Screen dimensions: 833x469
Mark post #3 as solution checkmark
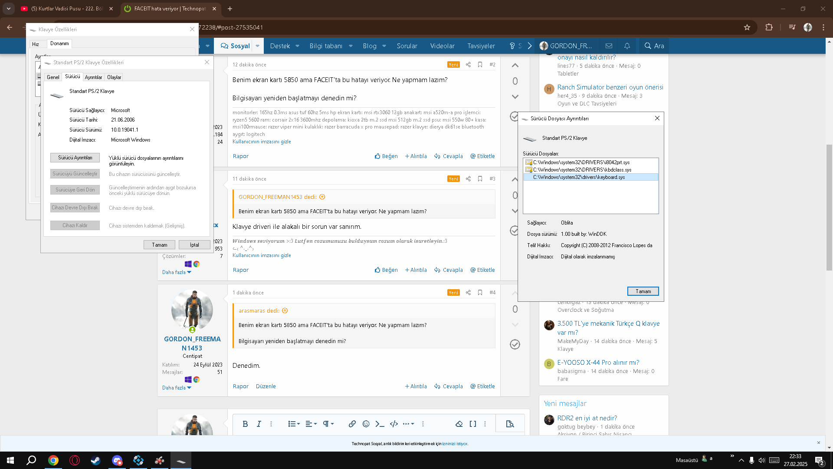pos(515,231)
